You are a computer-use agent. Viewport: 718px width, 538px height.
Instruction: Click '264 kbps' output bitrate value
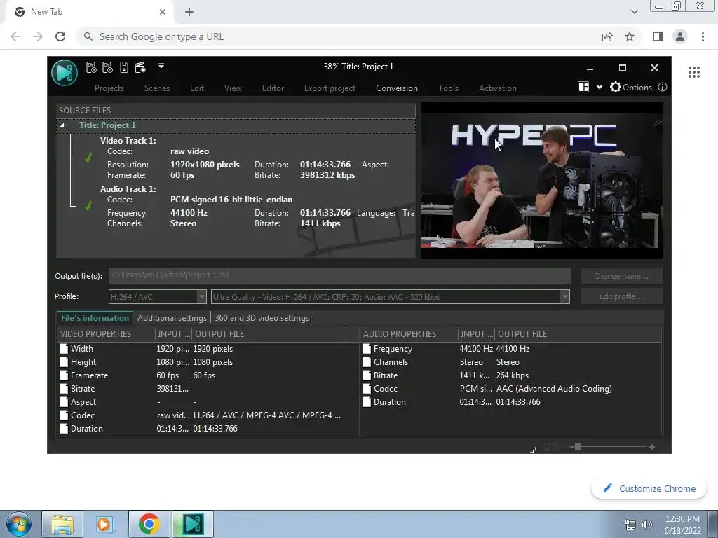[x=513, y=375]
